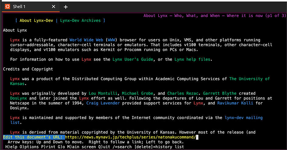Click the page title 'About Lynx – Who, What, and When'
The image size is (287, 150).
click(x=182, y=16)
